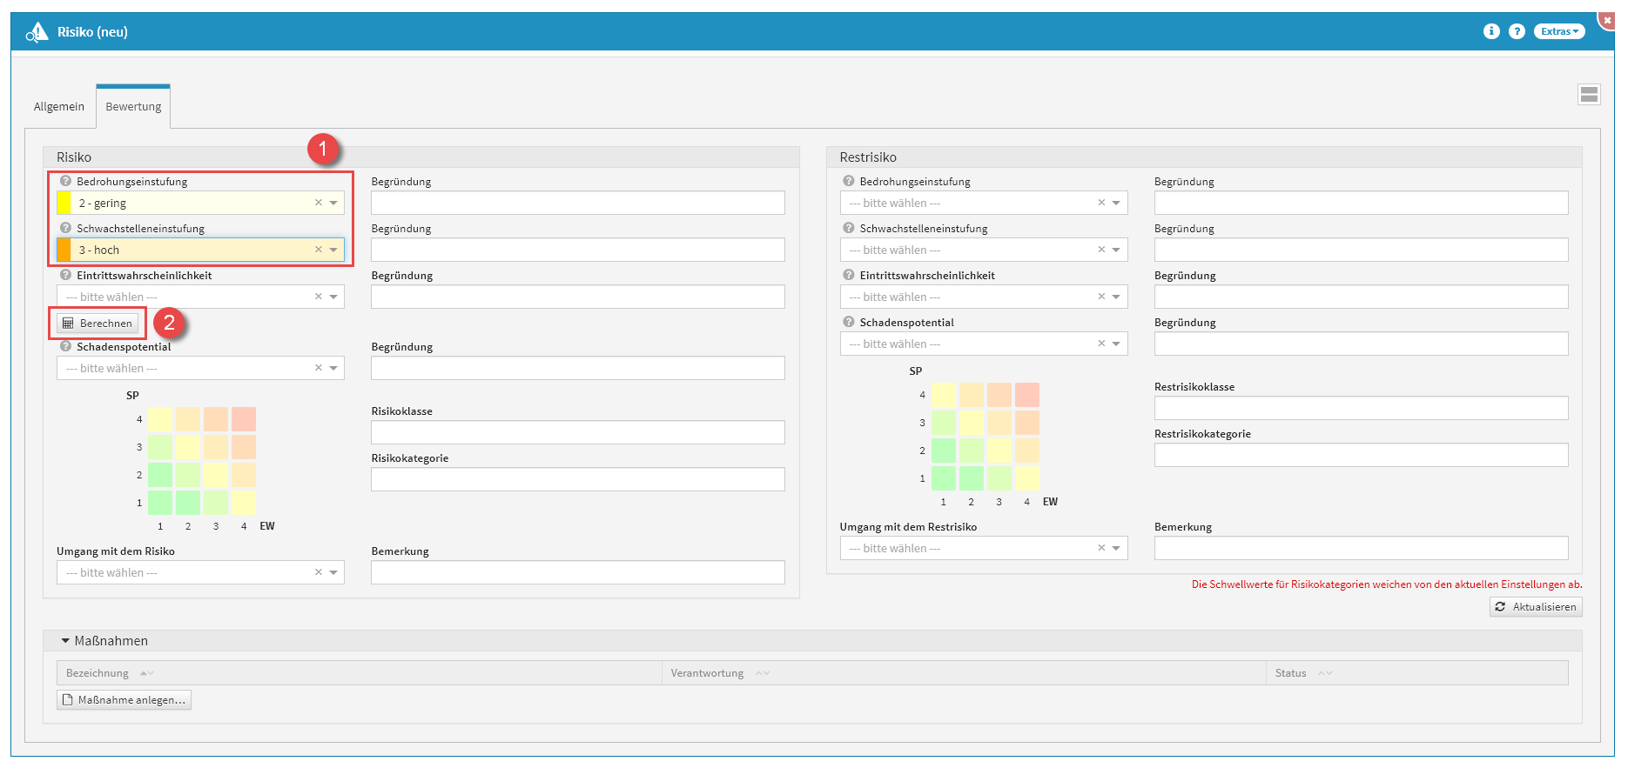Click help icon beside Risiko Schwachstelleneinstufung
The width and height of the screenshot is (1628, 768).
click(65, 228)
